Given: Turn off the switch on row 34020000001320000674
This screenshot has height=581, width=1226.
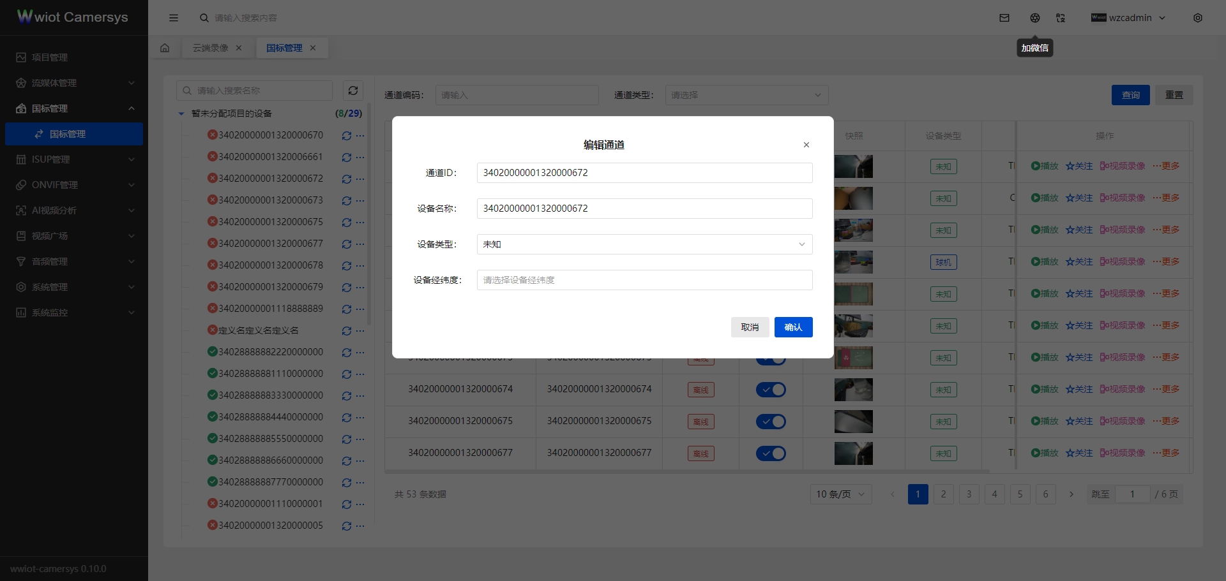Looking at the screenshot, I should 770,390.
